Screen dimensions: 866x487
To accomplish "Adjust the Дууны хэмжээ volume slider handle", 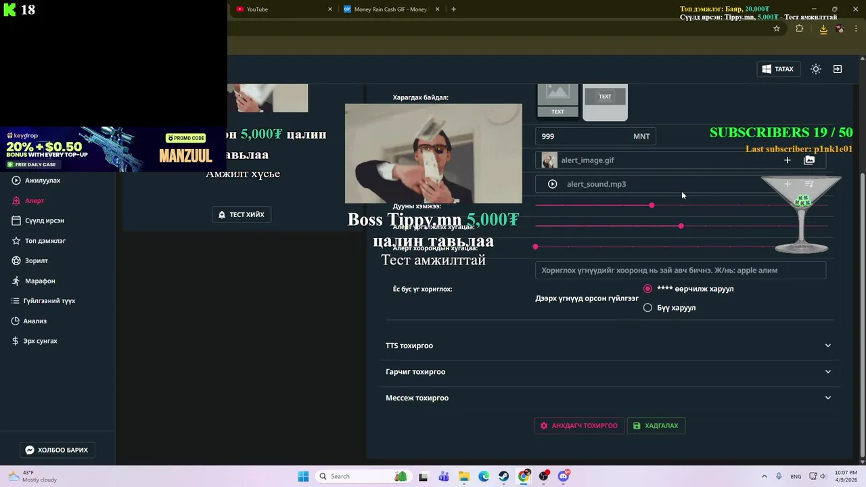I will click(x=652, y=205).
